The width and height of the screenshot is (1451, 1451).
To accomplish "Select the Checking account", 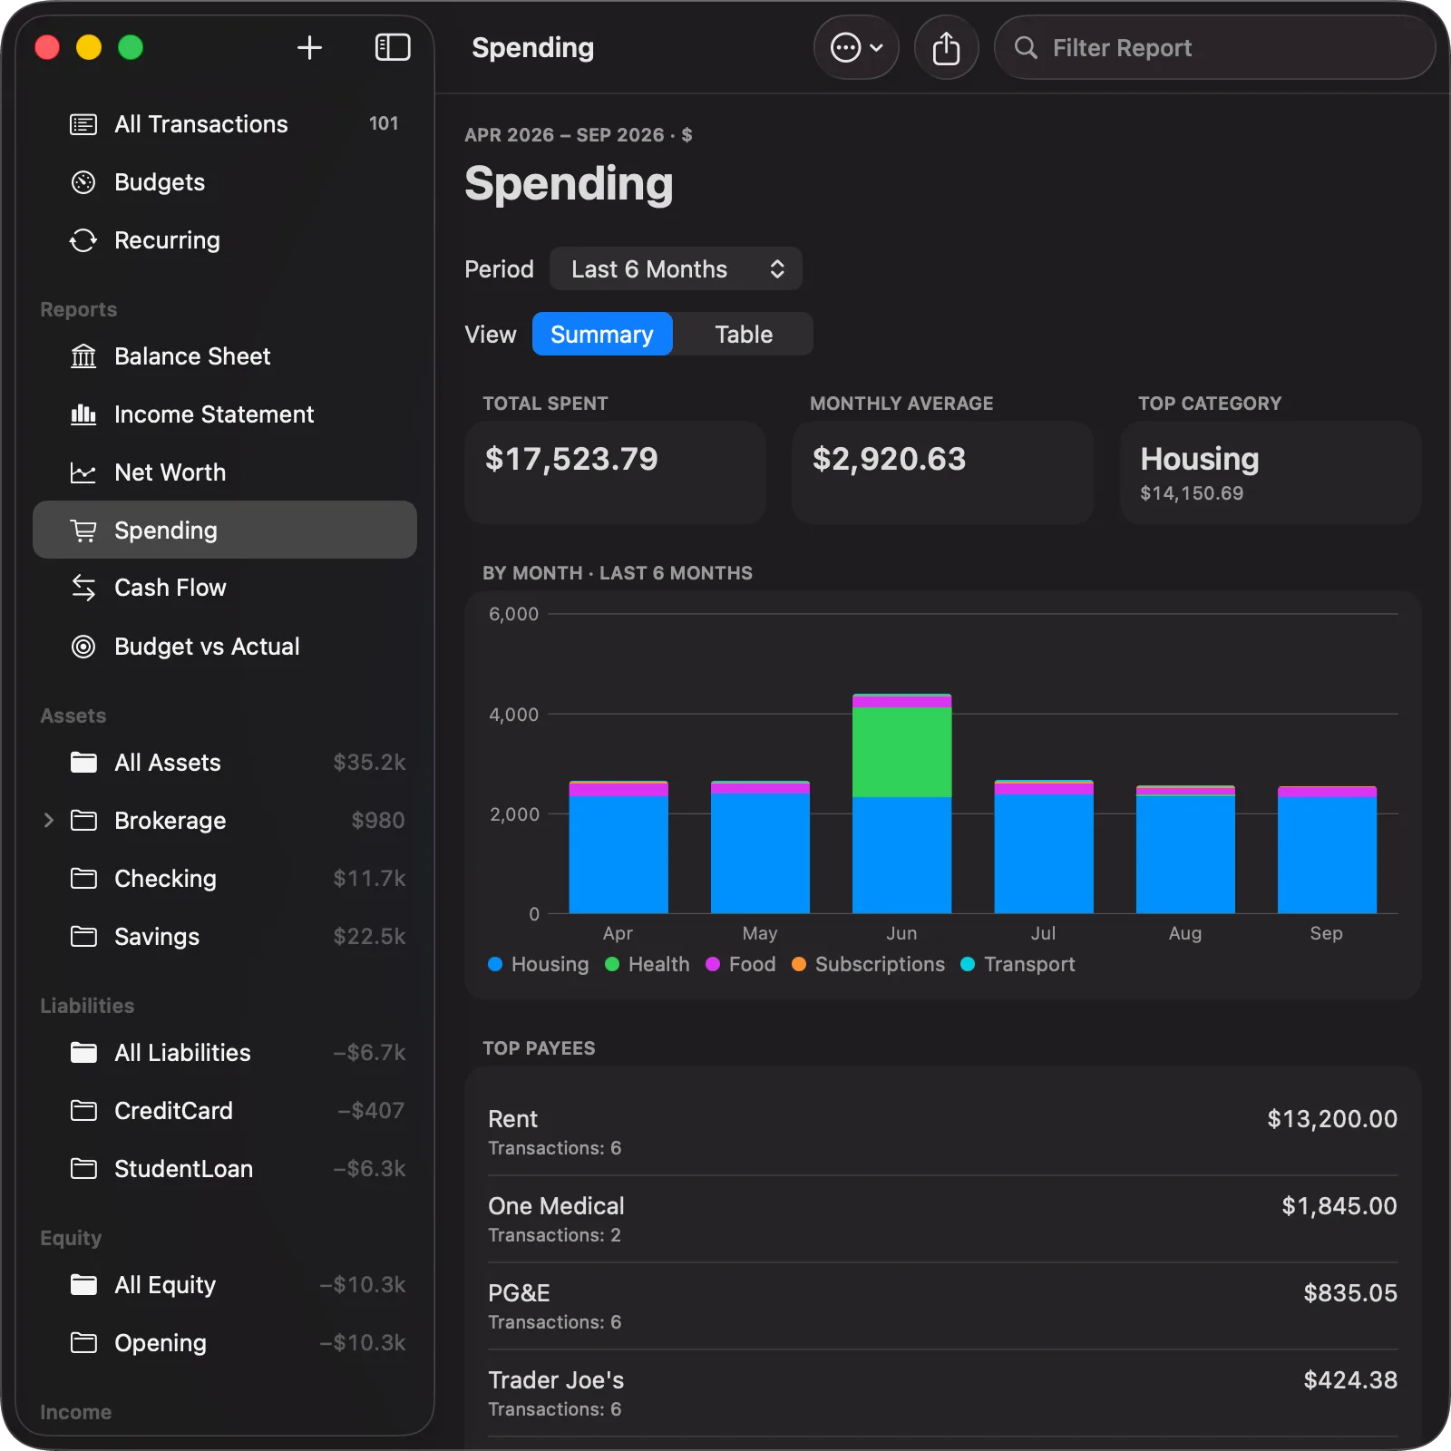I will pyautogui.click(x=225, y=879).
